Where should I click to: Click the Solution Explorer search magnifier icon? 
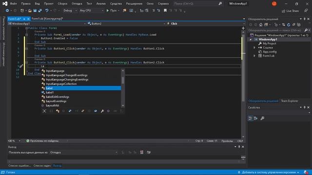coord(306,30)
